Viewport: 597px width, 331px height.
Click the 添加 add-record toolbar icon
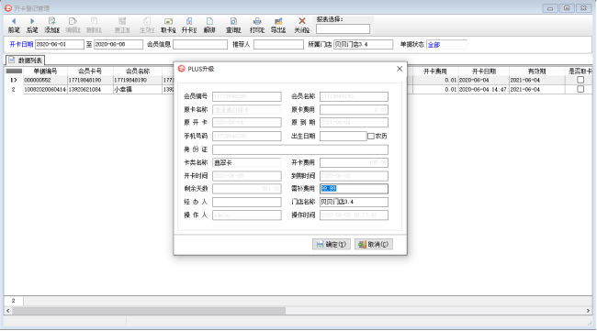click(x=51, y=25)
